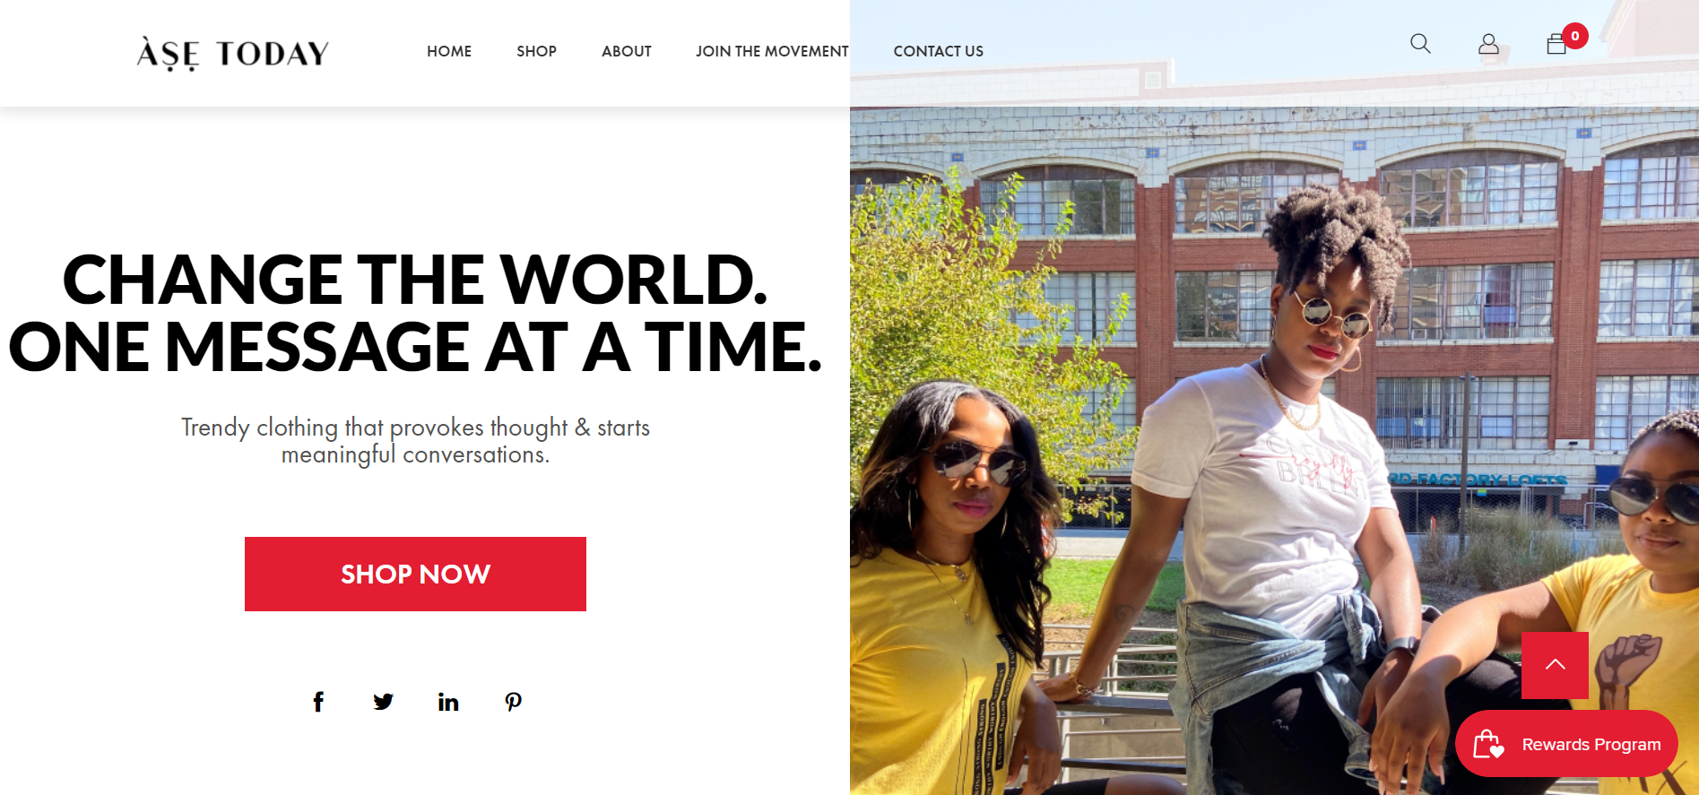Open the SHOP menu item
Screen dimensions: 1699x795
pyautogui.click(x=536, y=51)
